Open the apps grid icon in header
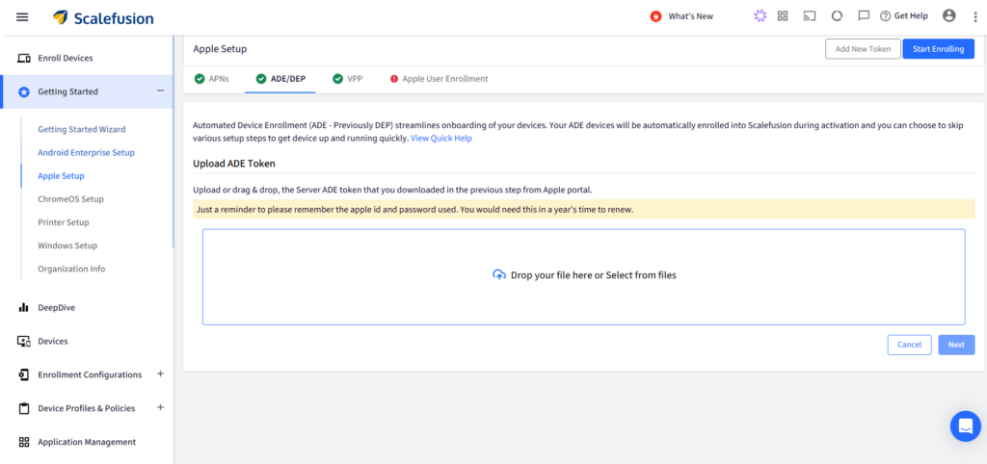The width and height of the screenshot is (987, 464). pos(783,16)
